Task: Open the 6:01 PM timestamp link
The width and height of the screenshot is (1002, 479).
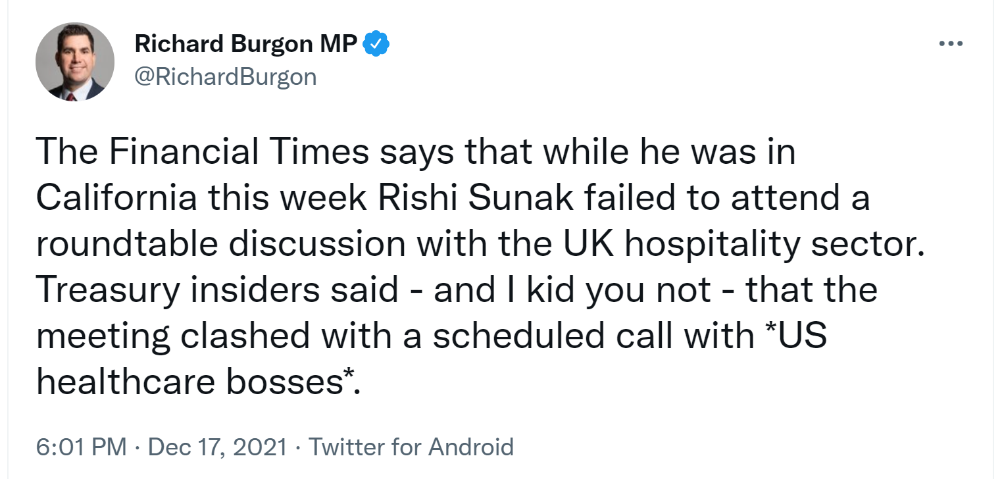Action: tap(81, 447)
